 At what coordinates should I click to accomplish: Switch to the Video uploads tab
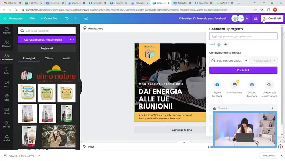click(49, 58)
